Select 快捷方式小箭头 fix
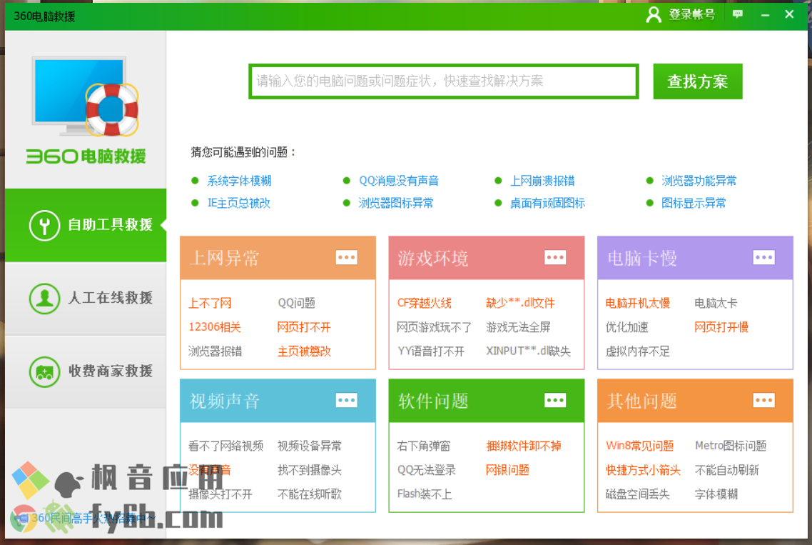812x545 pixels. [643, 470]
